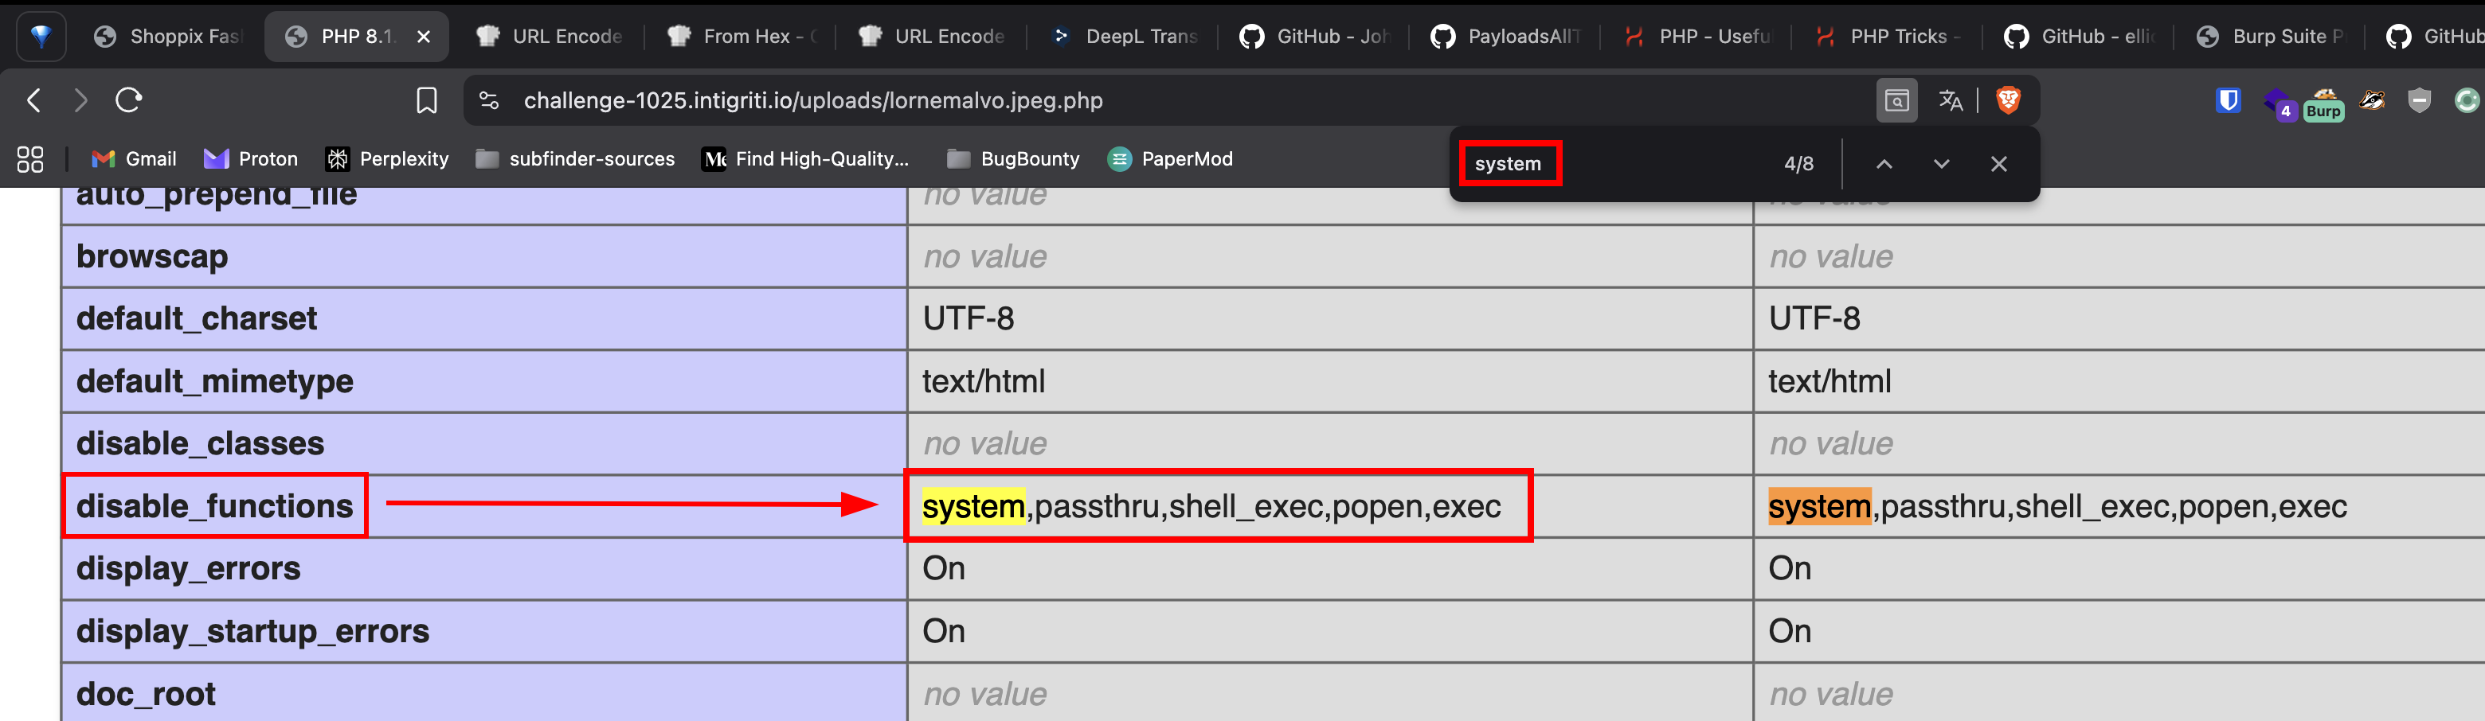
Task: Reload the current page
Action: (128, 100)
